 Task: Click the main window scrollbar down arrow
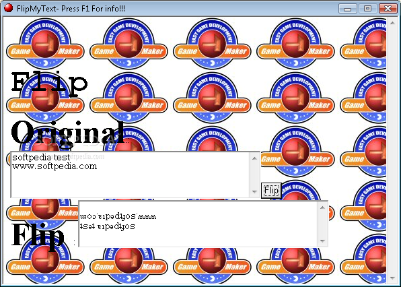[392, 278]
